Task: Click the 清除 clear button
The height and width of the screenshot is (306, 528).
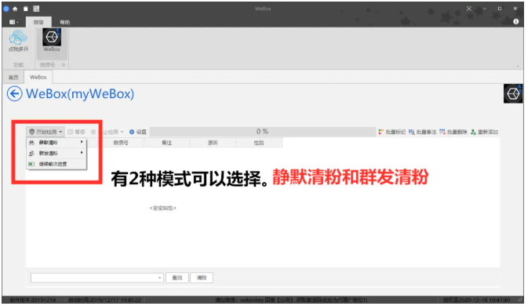Action: pos(202,278)
